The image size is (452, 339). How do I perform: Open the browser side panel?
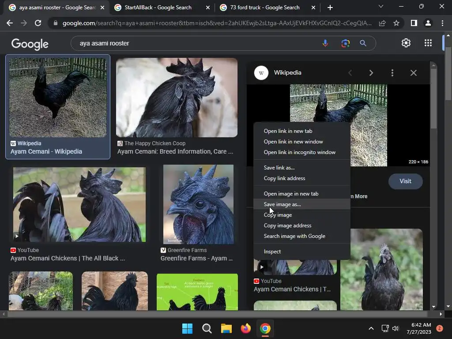414,23
